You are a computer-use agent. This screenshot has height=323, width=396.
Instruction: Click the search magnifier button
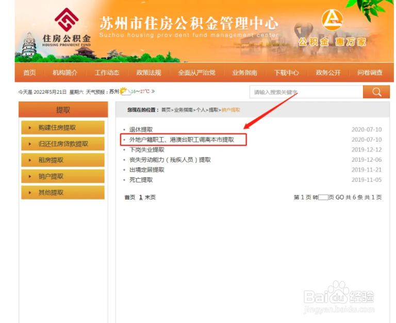click(x=376, y=92)
